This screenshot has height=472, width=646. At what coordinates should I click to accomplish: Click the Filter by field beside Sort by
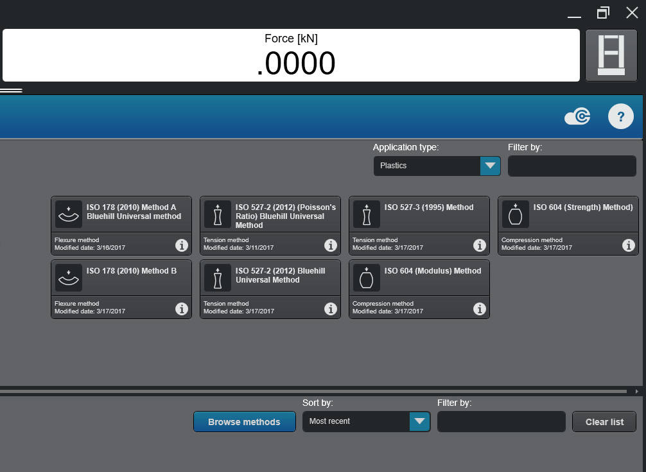(501, 421)
